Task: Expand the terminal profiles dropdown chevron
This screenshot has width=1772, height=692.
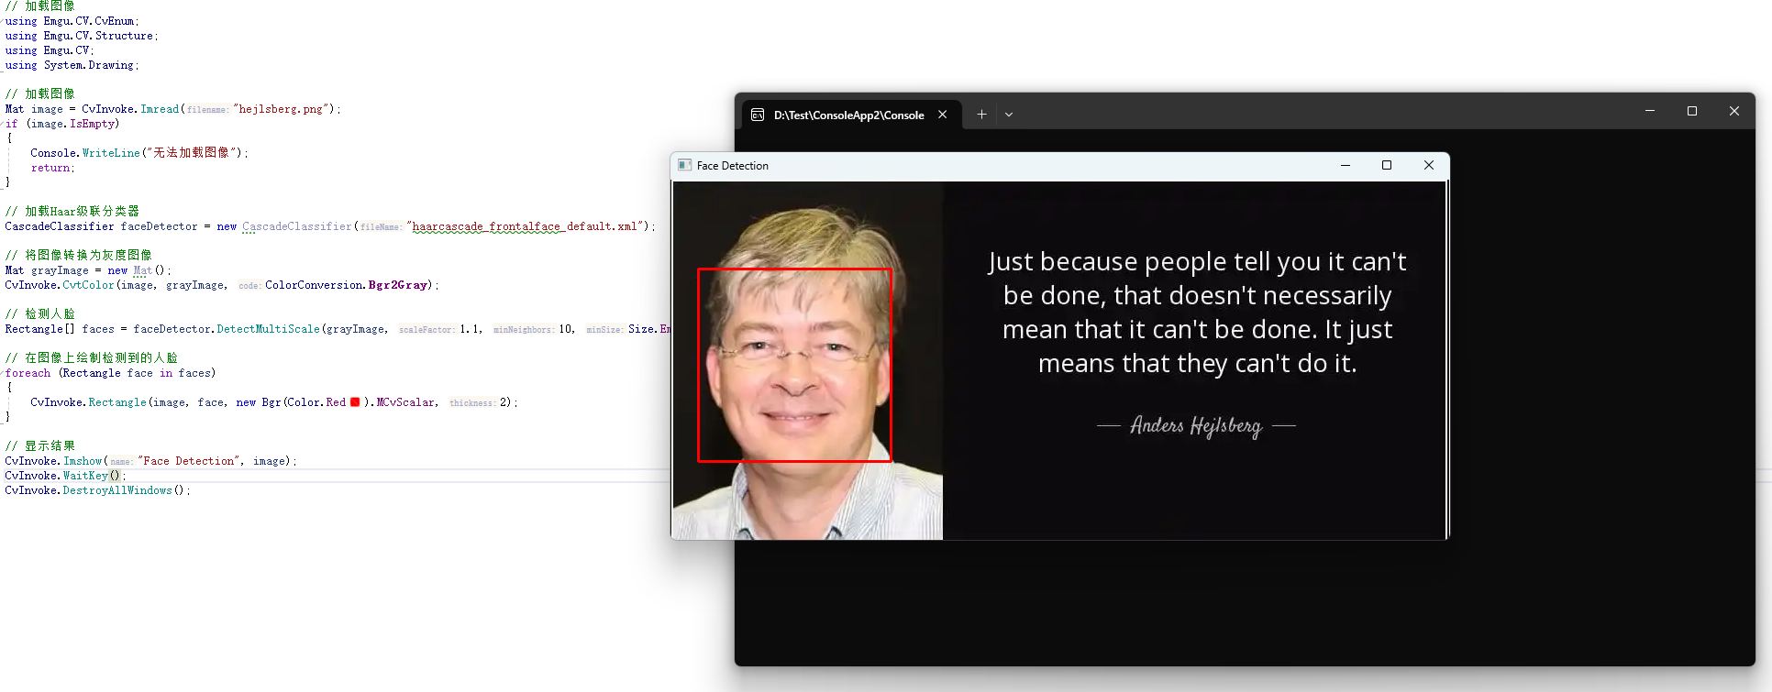Action: (x=1009, y=115)
